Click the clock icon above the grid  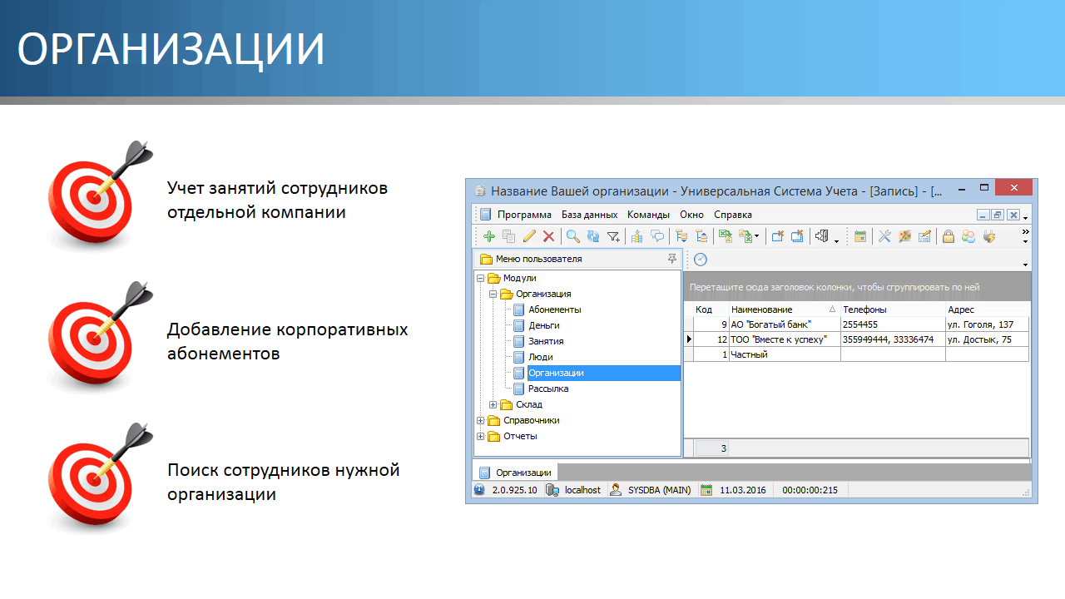[x=701, y=260]
